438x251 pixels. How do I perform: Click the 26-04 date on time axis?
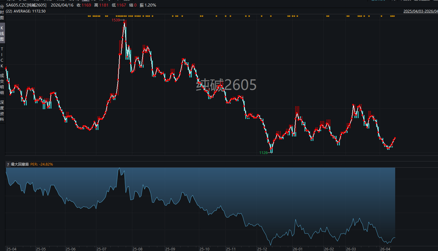[385, 249]
